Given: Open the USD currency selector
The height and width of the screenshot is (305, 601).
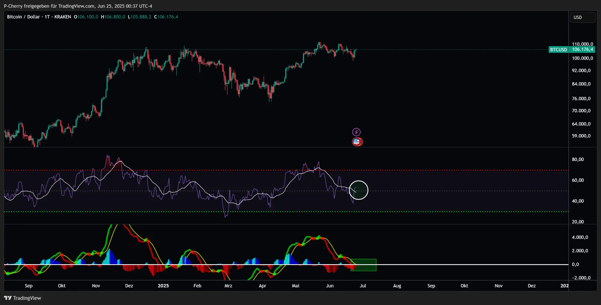Looking at the screenshot, I should tap(582, 17).
